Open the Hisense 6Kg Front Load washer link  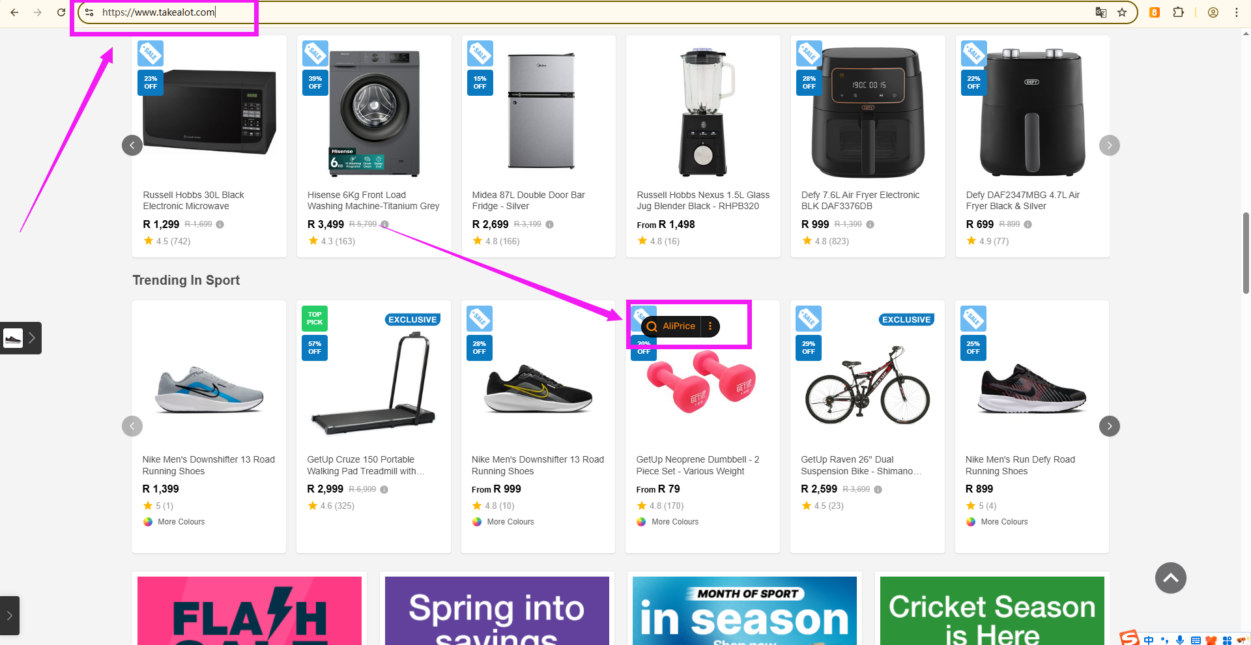373,201
